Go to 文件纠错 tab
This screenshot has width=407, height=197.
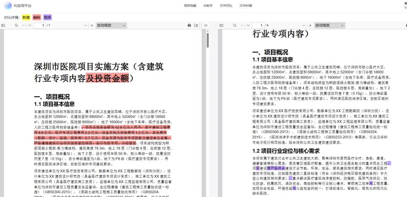click(246, 6)
